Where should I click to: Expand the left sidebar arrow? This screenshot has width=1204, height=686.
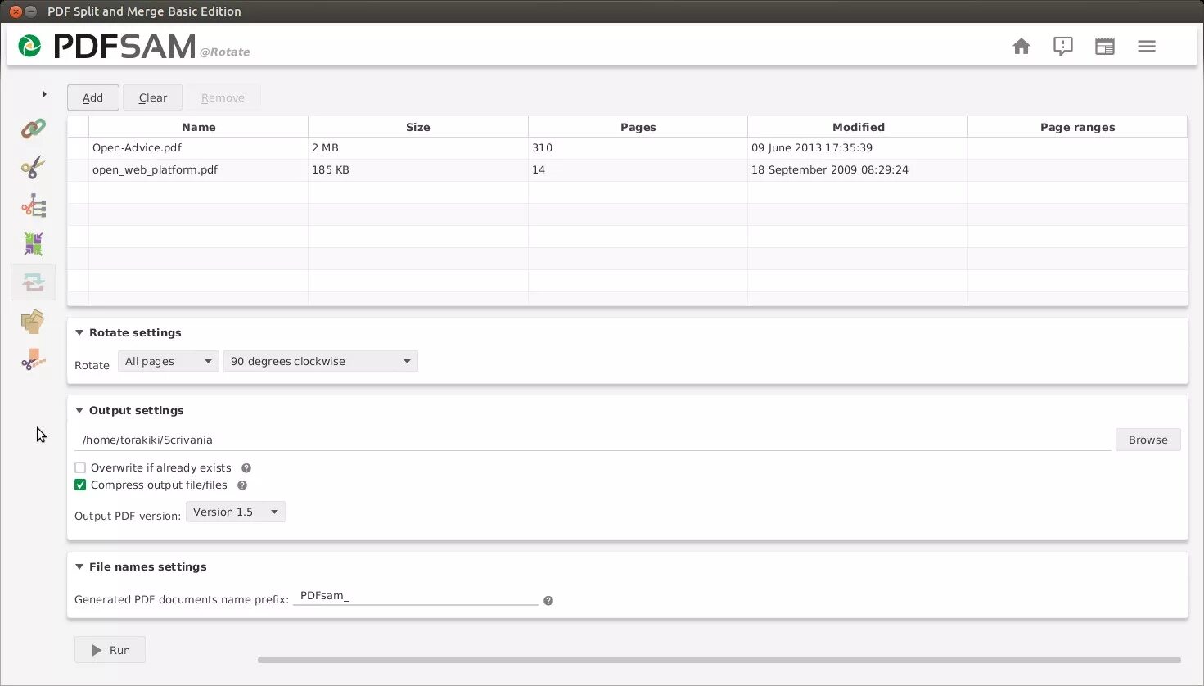click(x=44, y=94)
